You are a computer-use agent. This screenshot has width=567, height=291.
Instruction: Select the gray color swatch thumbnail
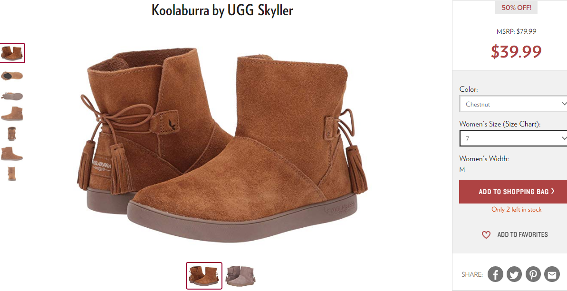coord(240,275)
